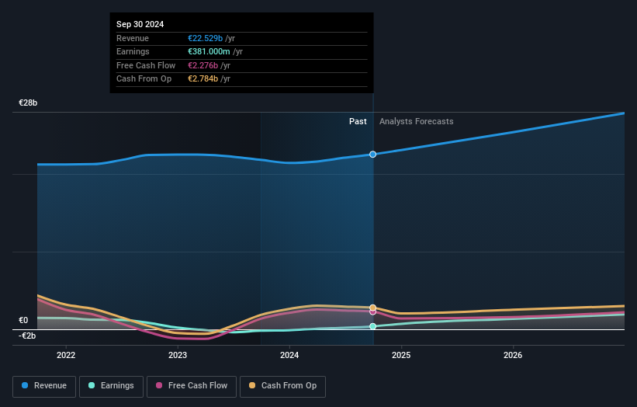Toggle the Earnings legend series
The image size is (637, 407).
(111, 386)
